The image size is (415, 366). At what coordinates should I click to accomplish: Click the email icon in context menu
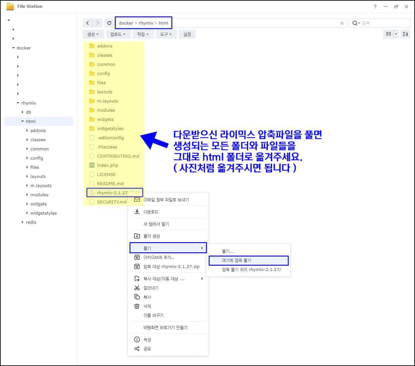(x=137, y=200)
